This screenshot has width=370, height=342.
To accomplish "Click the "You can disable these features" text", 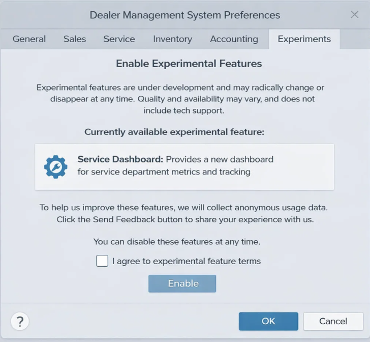I will 177,242.
